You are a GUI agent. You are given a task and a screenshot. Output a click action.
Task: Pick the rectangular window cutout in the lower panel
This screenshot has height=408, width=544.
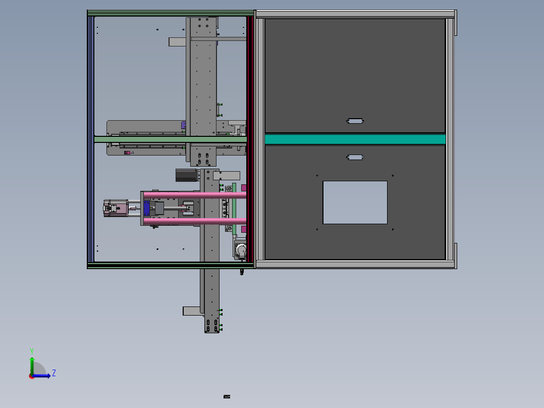click(x=355, y=202)
